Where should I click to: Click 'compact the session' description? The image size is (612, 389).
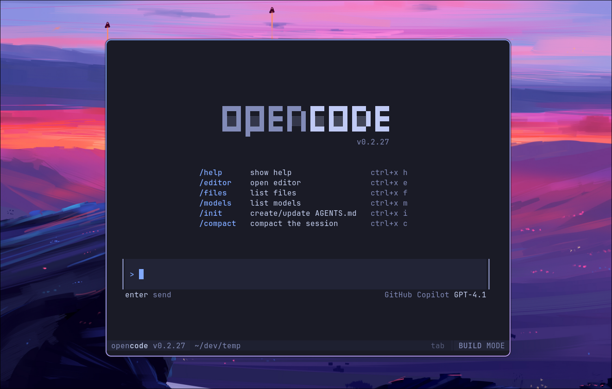point(294,224)
